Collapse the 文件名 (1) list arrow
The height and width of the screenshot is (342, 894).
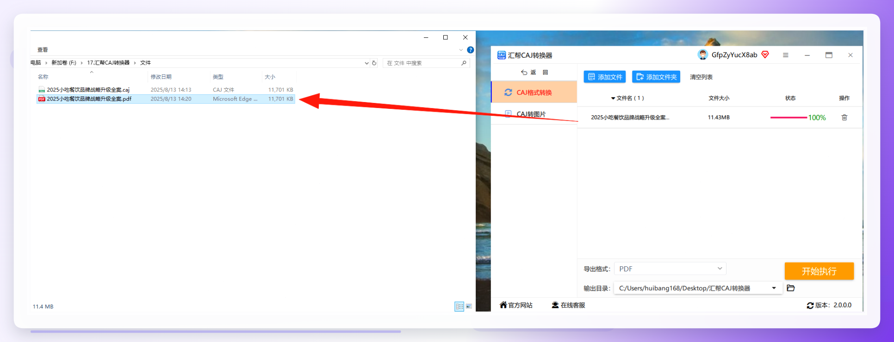click(613, 98)
